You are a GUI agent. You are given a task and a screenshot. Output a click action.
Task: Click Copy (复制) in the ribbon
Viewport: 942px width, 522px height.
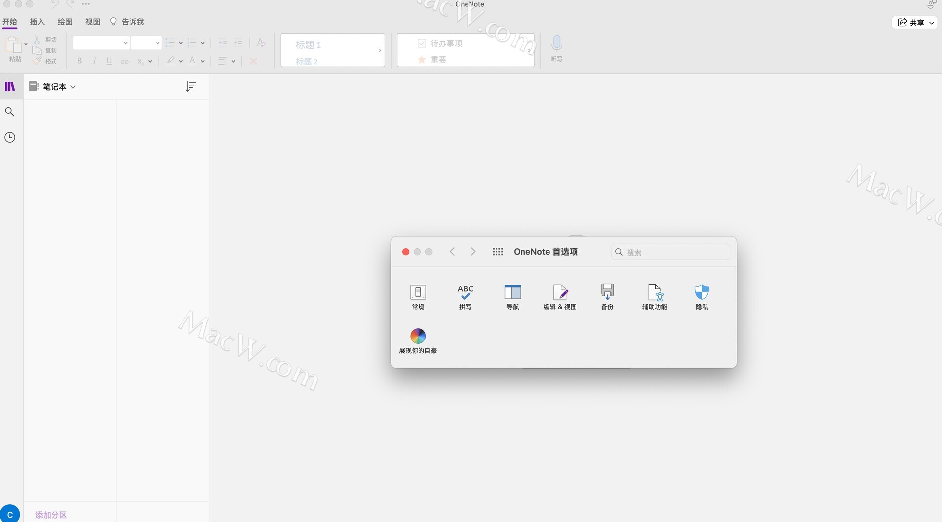[x=45, y=50]
